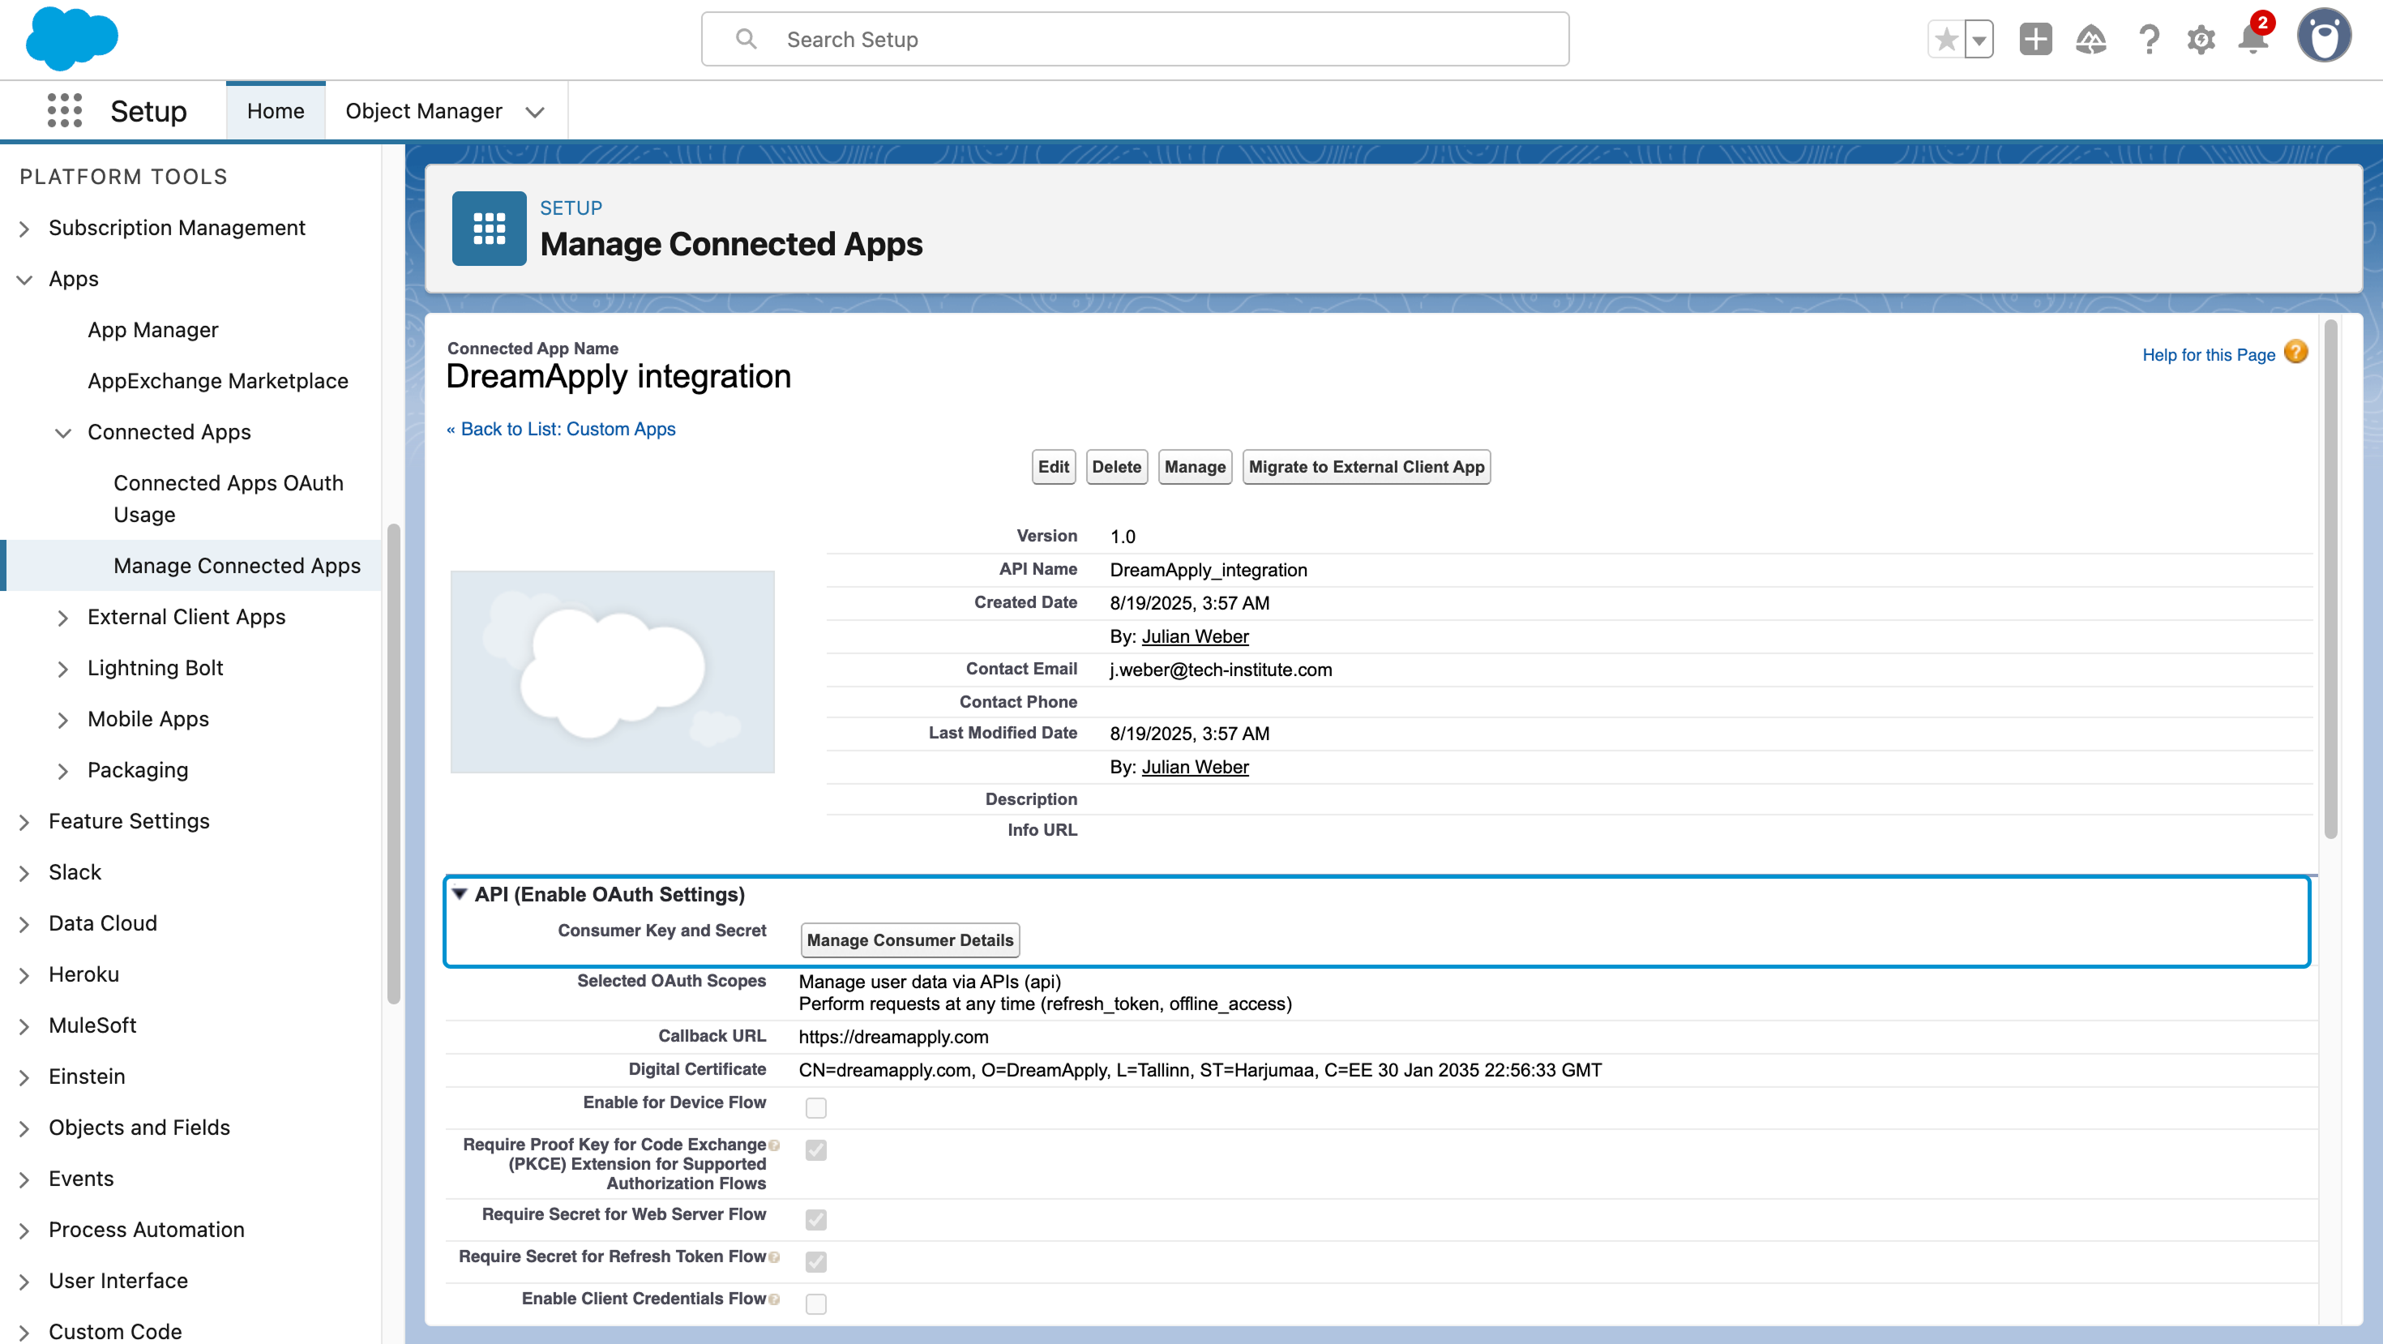Click the orange Help for this Page icon

point(2295,353)
